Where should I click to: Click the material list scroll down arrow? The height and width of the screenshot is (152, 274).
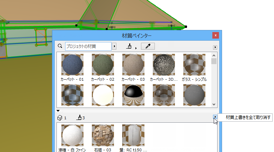pos(214,104)
